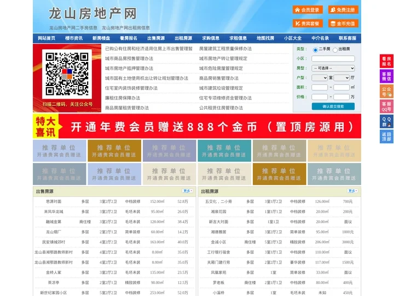Select the 出租房 radio button
This screenshot has height=296, width=394.
(335, 50)
